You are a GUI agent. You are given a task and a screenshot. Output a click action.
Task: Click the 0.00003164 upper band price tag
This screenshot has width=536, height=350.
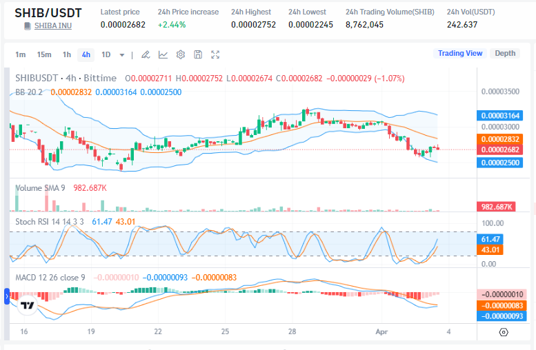point(499,116)
